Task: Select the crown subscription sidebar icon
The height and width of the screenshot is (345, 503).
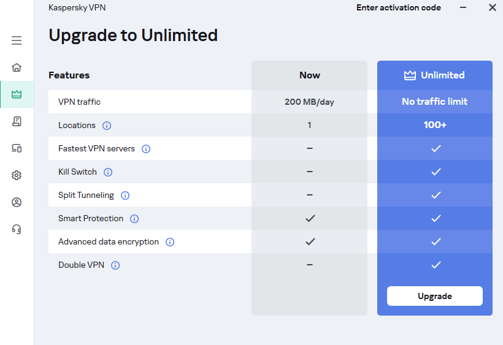Action: pyautogui.click(x=17, y=94)
